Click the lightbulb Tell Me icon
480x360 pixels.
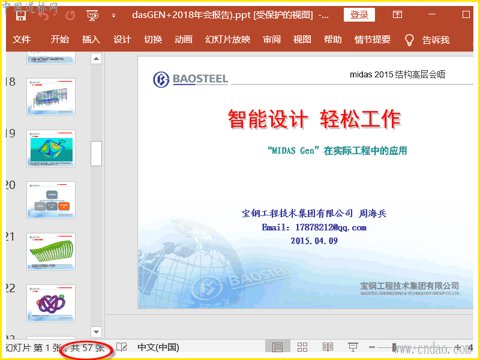click(409, 40)
